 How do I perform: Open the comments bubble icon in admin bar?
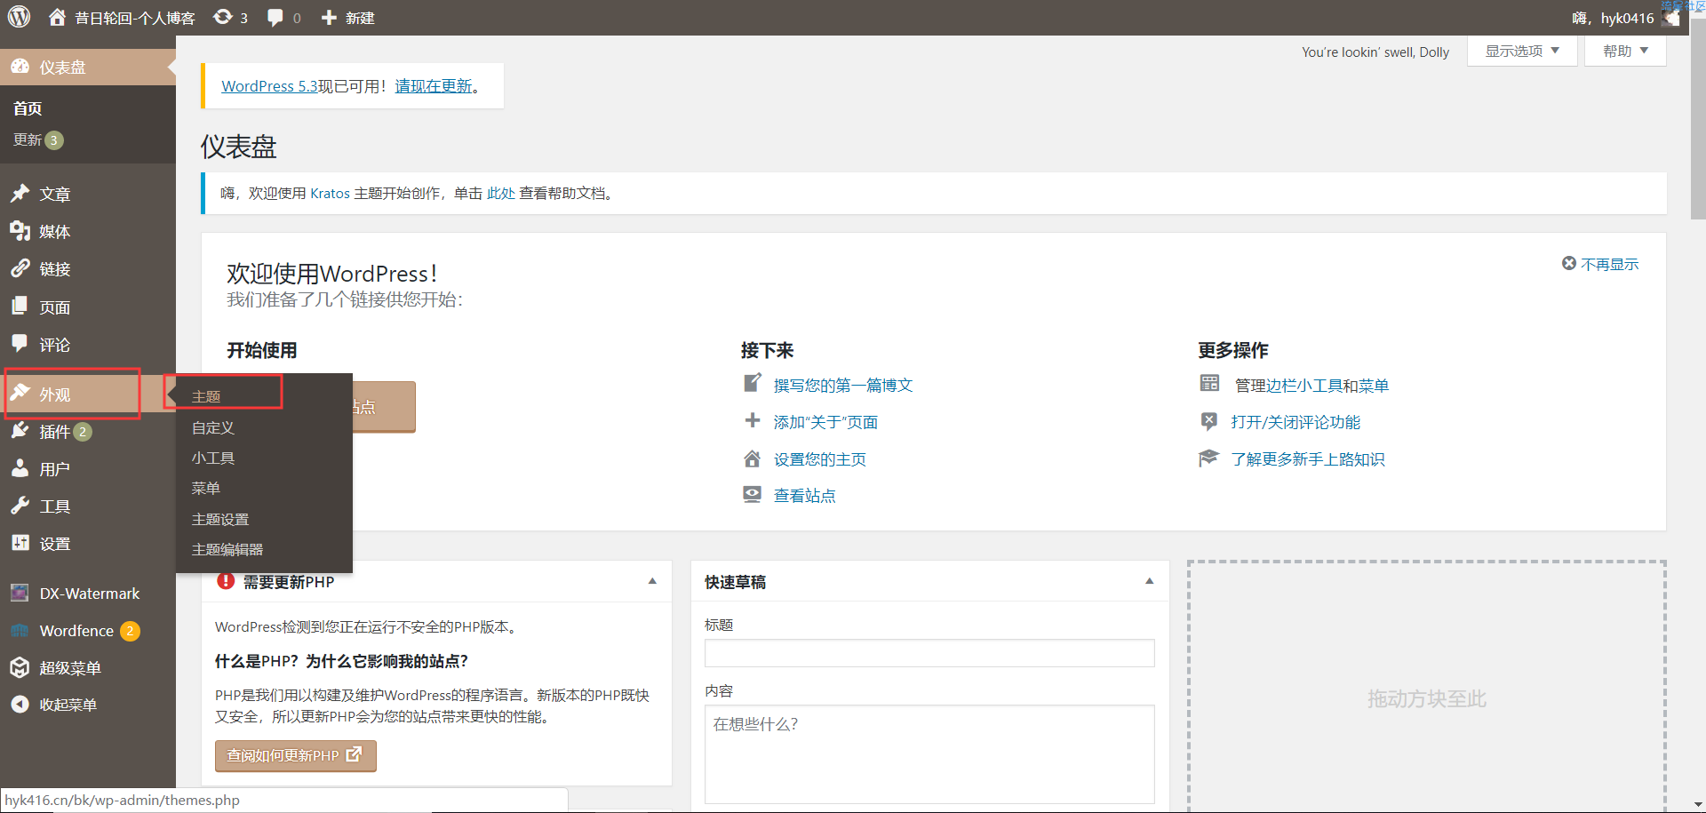[275, 18]
